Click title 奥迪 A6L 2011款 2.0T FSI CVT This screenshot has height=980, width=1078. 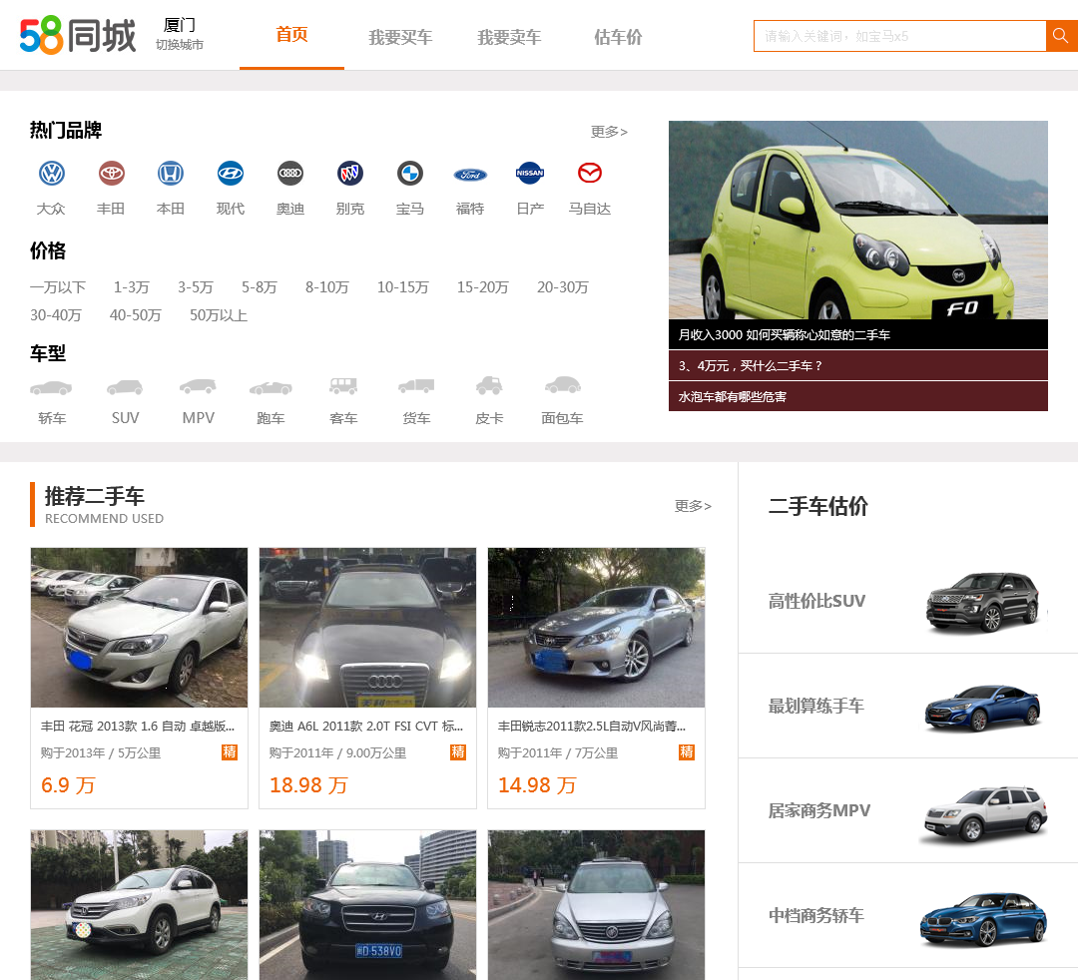coord(365,727)
